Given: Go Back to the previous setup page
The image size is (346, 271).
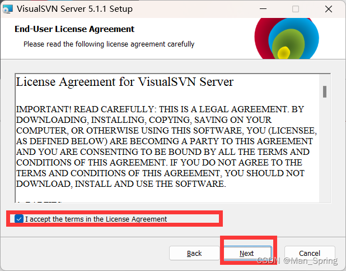Looking at the screenshot, I should point(194,253).
